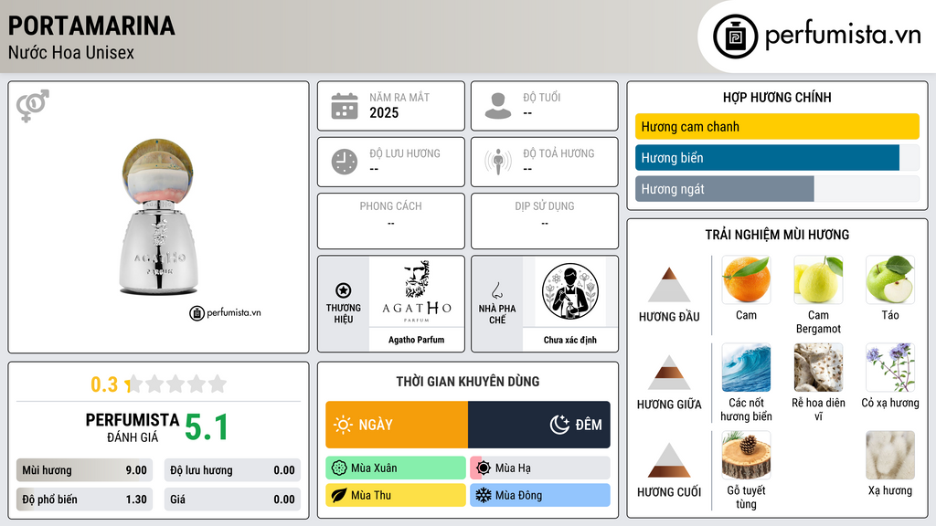Open the Agatho Parfum brand logo

[417, 291]
